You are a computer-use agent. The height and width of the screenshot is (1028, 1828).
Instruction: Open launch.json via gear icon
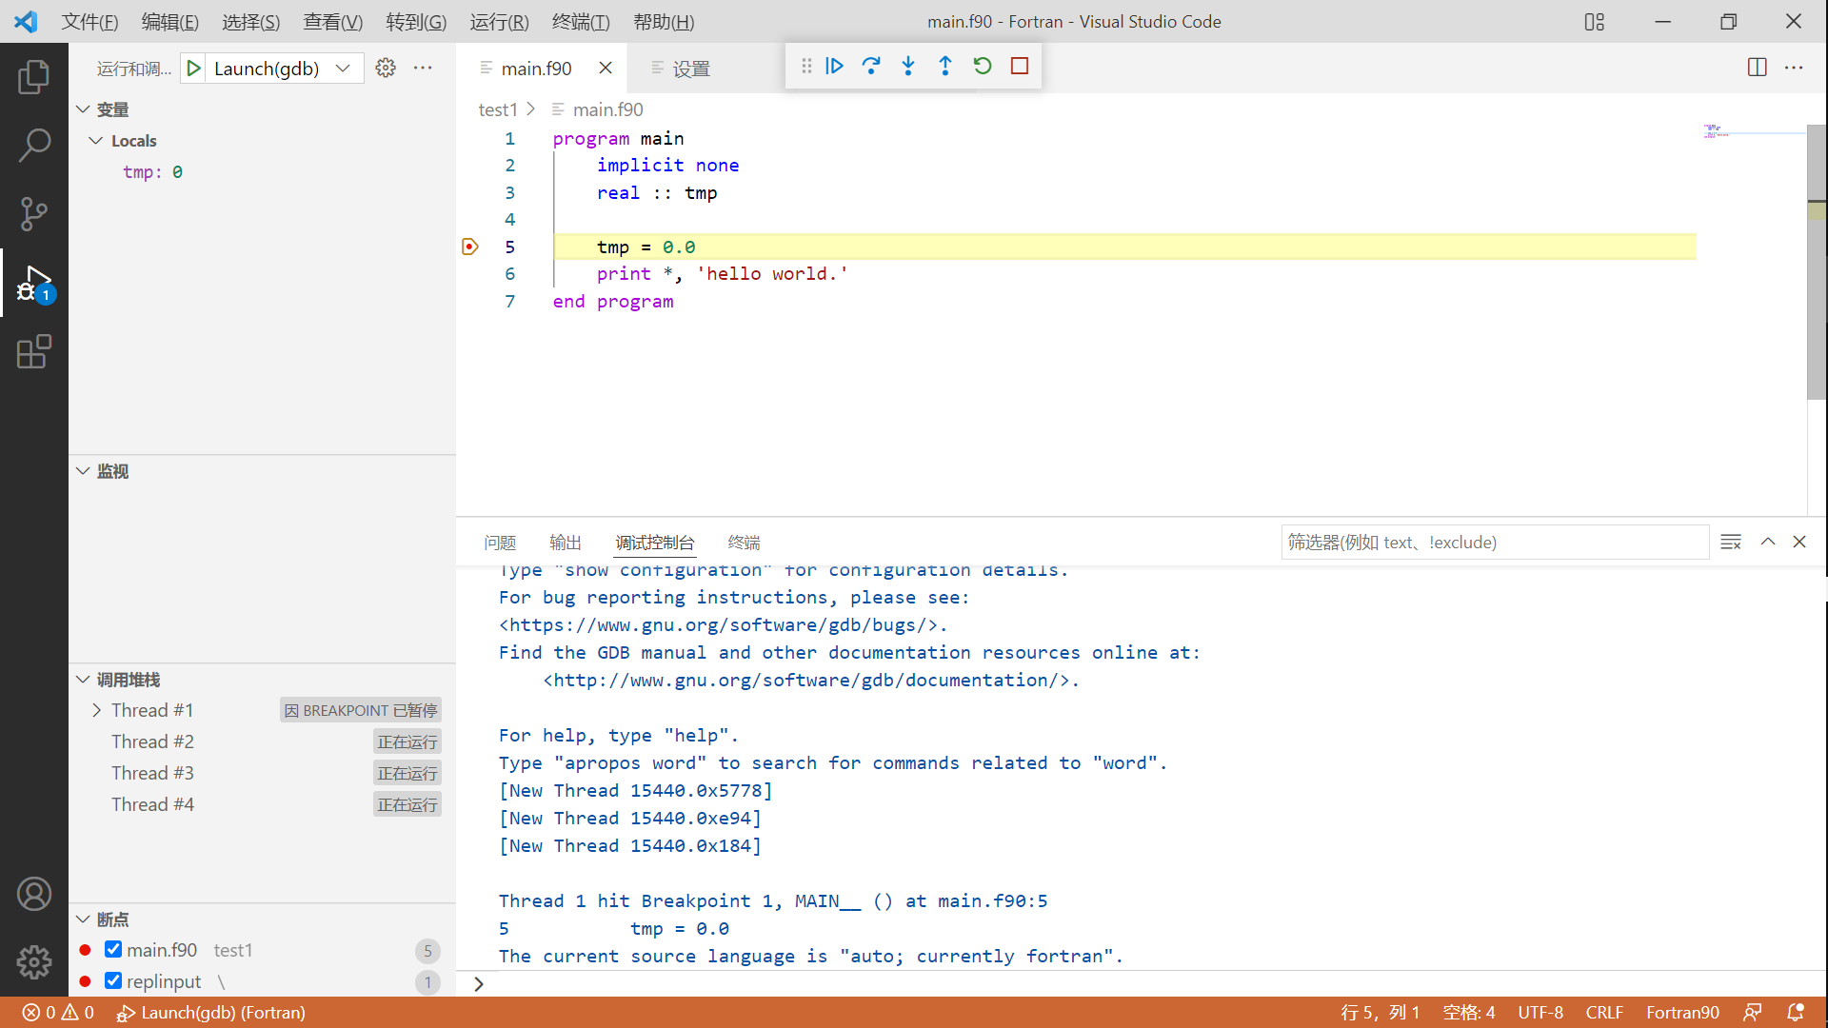pos(386,68)
